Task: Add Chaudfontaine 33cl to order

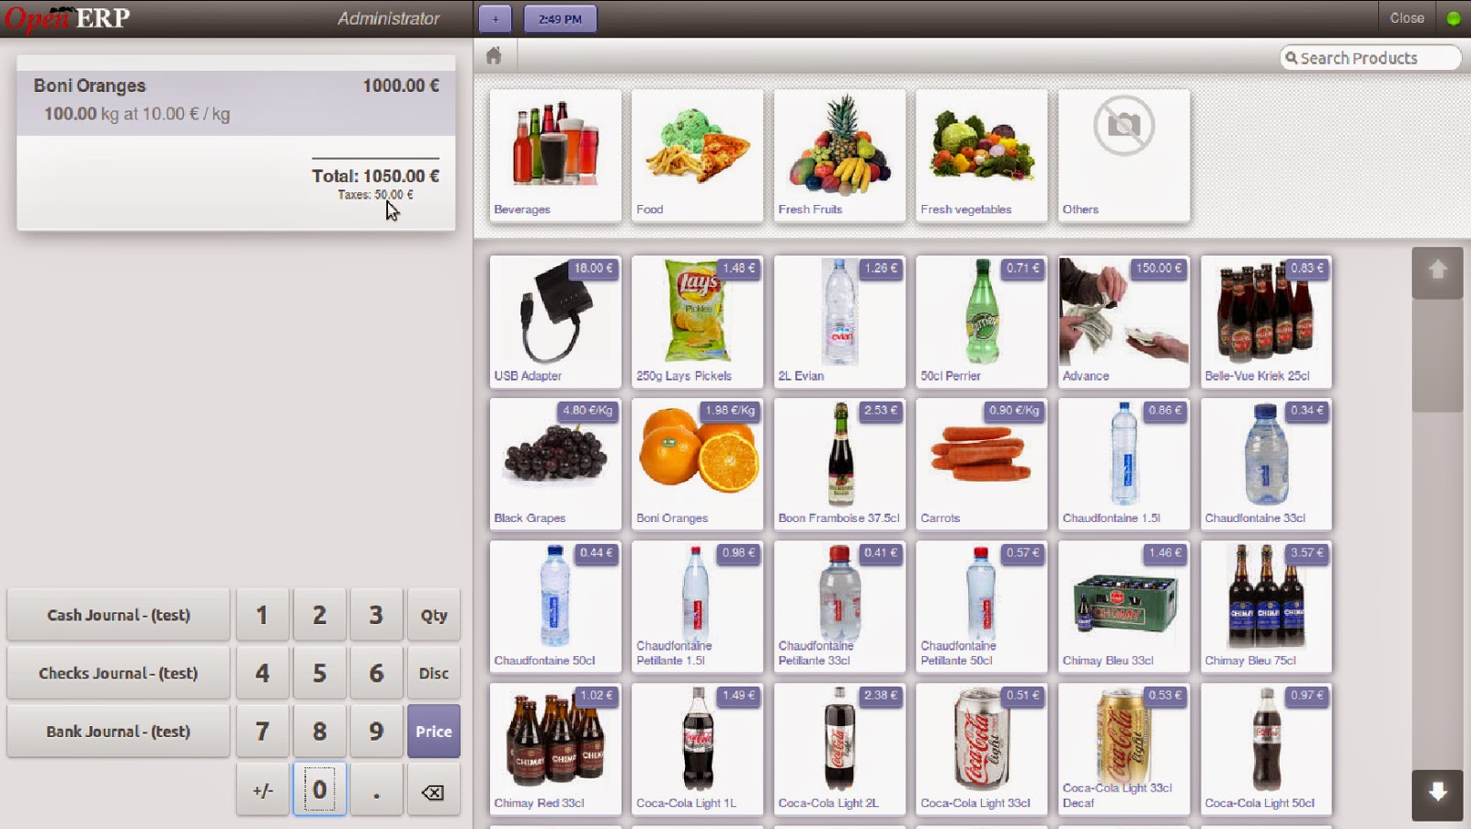Action: (x=1266, y=464)
